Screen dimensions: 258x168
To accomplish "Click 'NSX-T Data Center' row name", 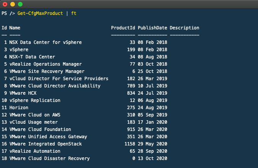I will click(32, 57).
